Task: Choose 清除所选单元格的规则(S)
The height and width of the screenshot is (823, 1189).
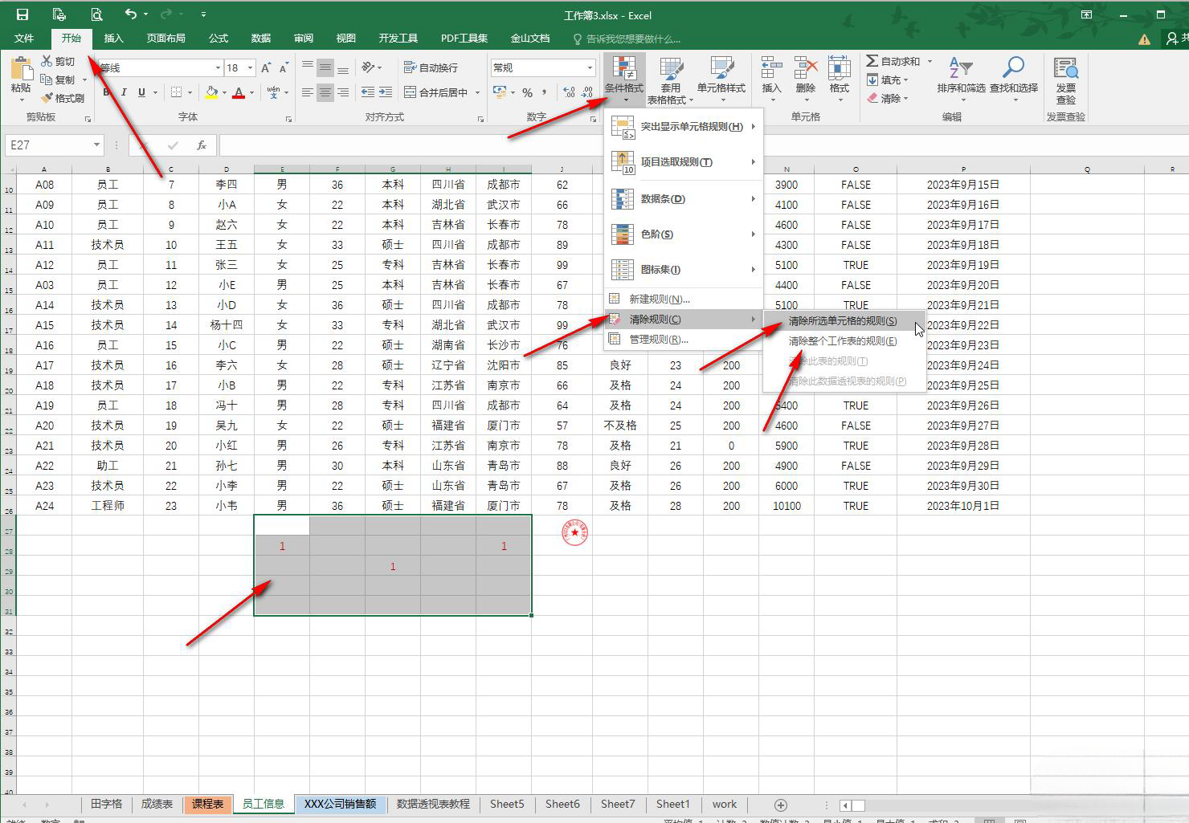Action: (844, 321)
